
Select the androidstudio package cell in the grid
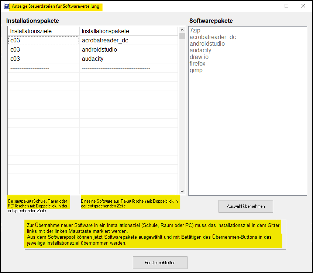[128, 49]
